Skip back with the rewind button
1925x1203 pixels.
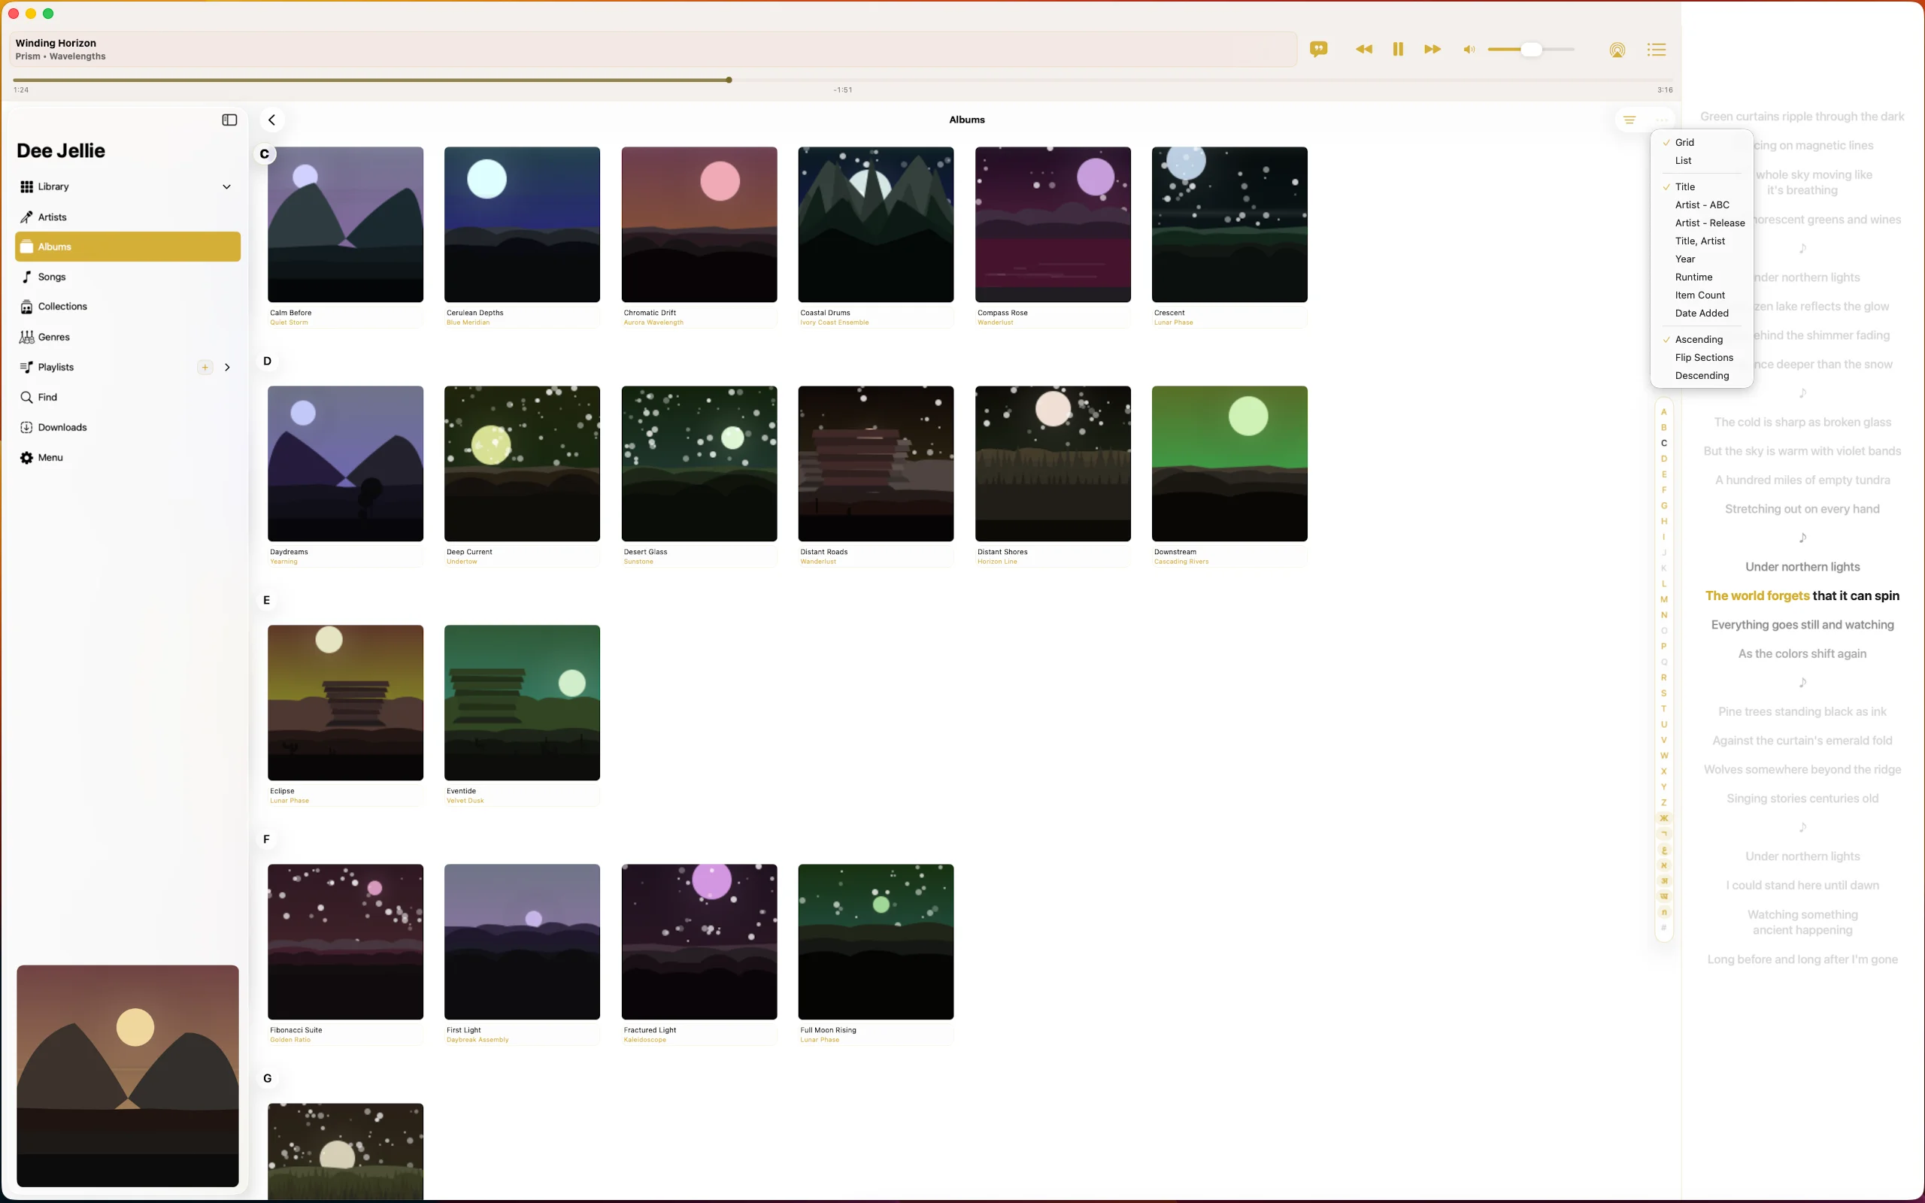(1363, 50)
